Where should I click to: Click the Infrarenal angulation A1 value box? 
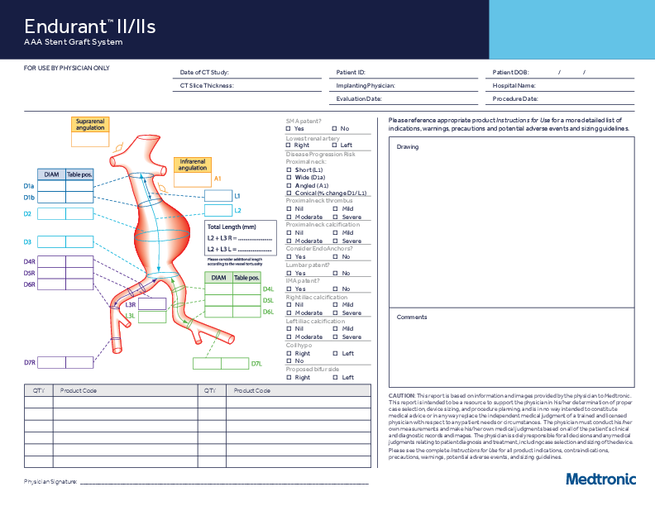(x=193, y=179)
